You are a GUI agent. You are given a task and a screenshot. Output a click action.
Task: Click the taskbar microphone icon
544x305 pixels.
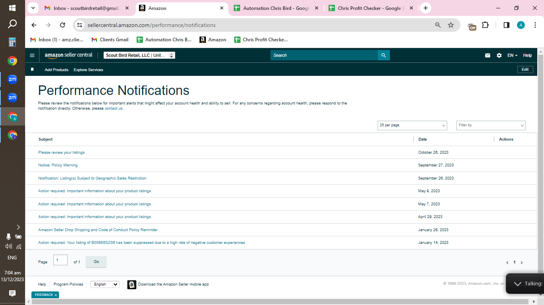click(8, 237)
